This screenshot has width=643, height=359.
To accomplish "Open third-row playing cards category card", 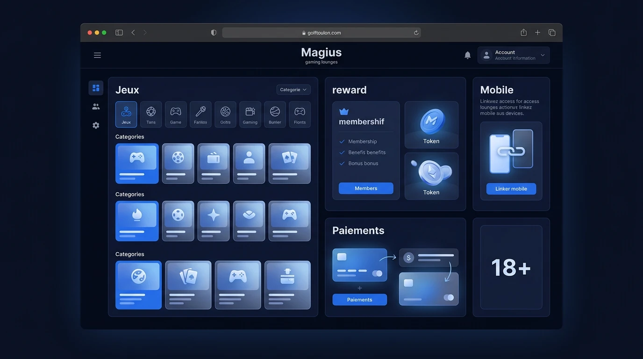I will (188, 285).
